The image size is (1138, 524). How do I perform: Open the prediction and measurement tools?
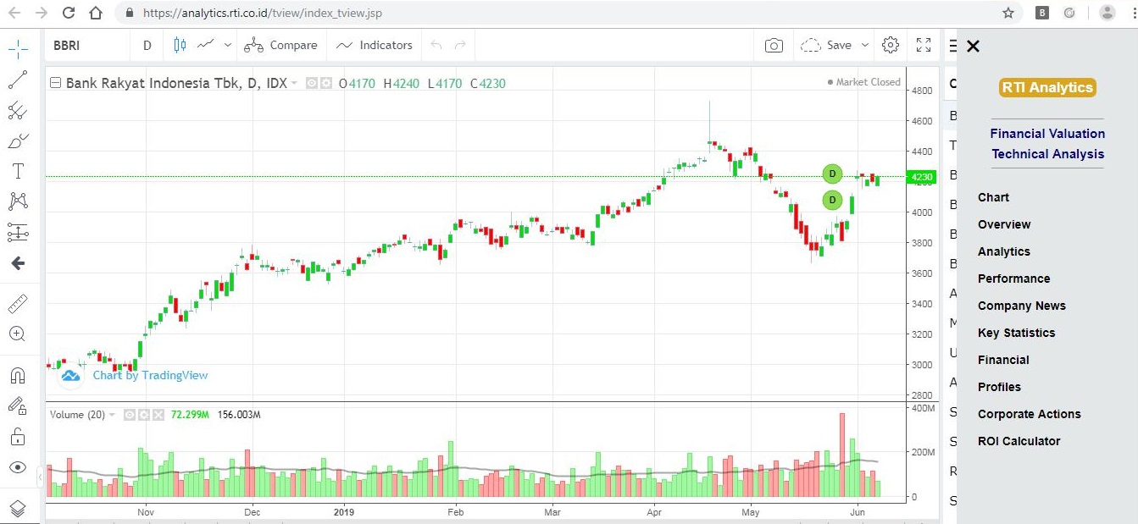18,232
